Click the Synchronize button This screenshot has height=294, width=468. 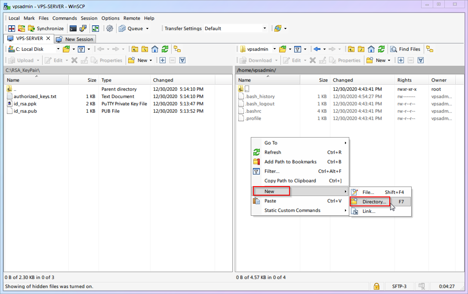coord(46,28)
